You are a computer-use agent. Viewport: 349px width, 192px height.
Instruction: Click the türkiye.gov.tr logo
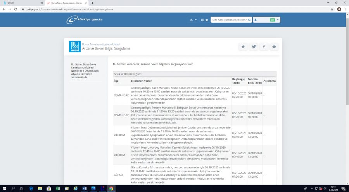click(x=85, y=20)
